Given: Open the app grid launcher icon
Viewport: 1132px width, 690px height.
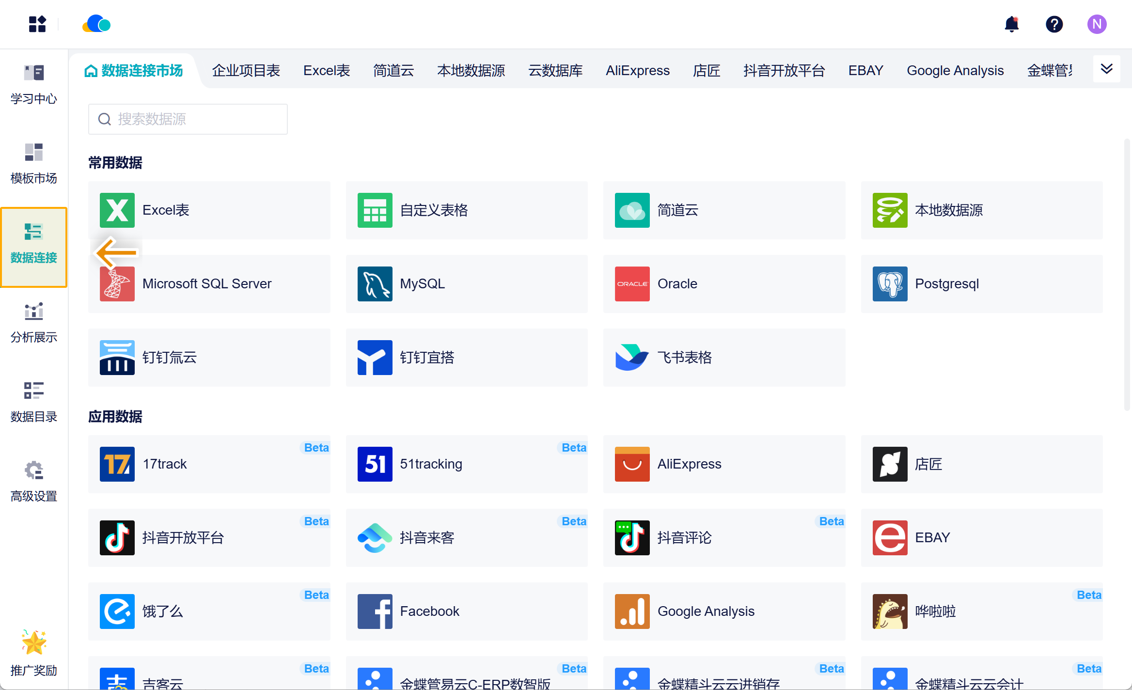Looking at the screenshot, I should [x=37, y=24].
